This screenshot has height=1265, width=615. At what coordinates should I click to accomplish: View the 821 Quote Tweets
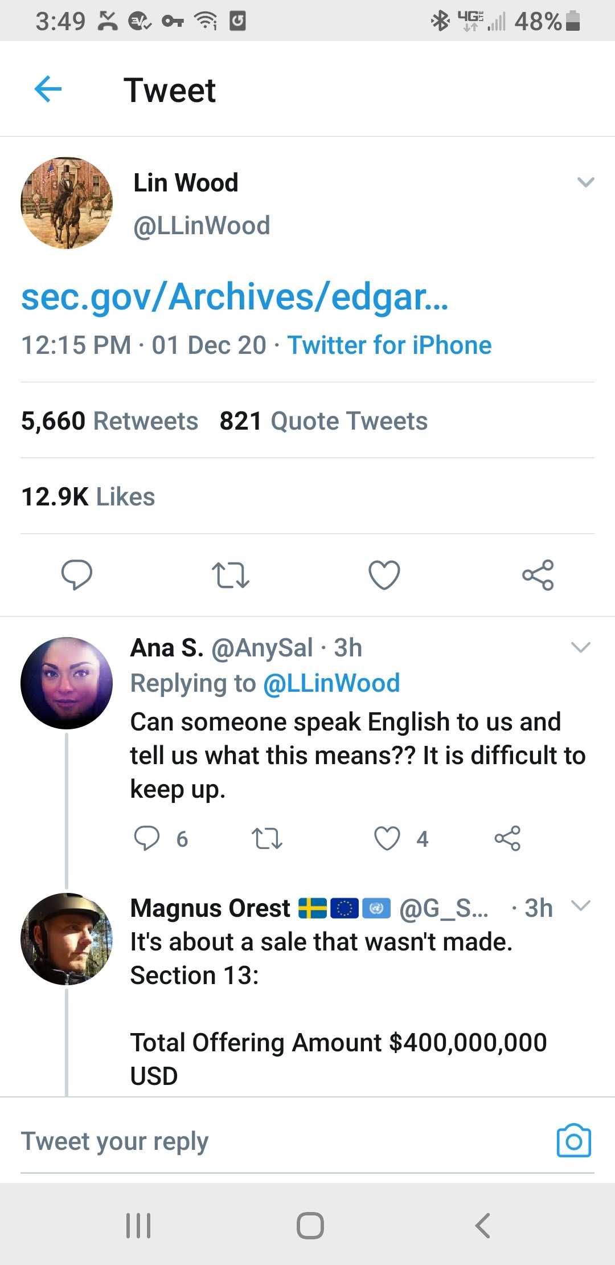click(x=323, y=421)
